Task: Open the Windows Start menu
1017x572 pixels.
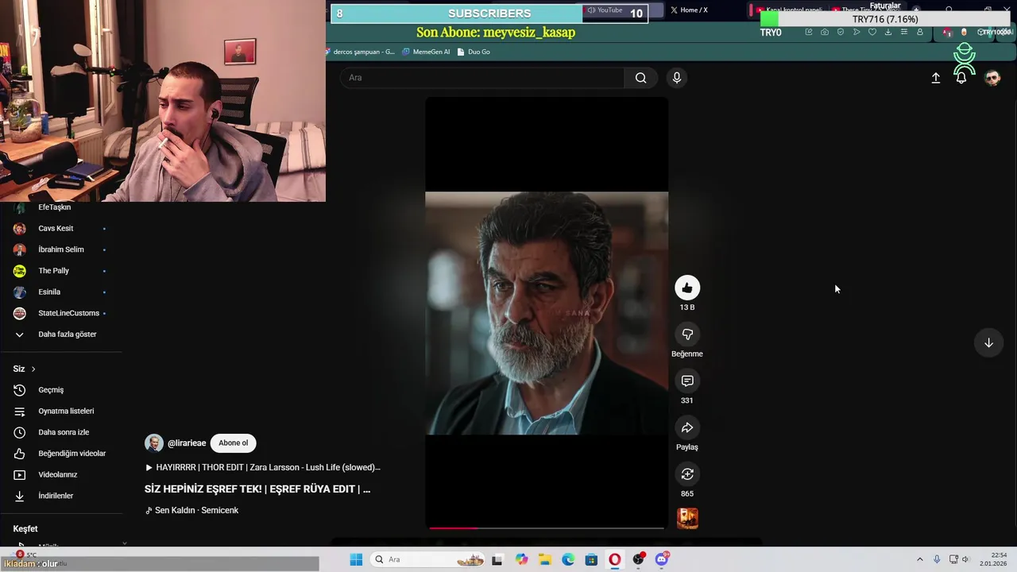Action: (x=356, y=559)
